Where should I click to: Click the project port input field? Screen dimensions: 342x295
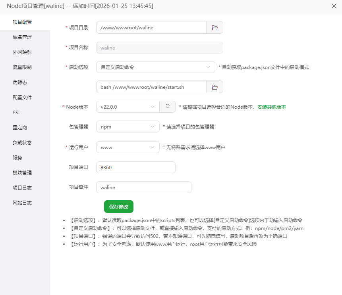click(135, 167)
